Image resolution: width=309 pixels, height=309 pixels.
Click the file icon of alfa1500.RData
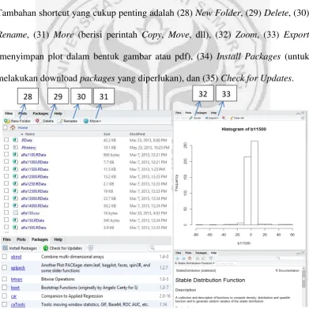(x=15, y=228)
